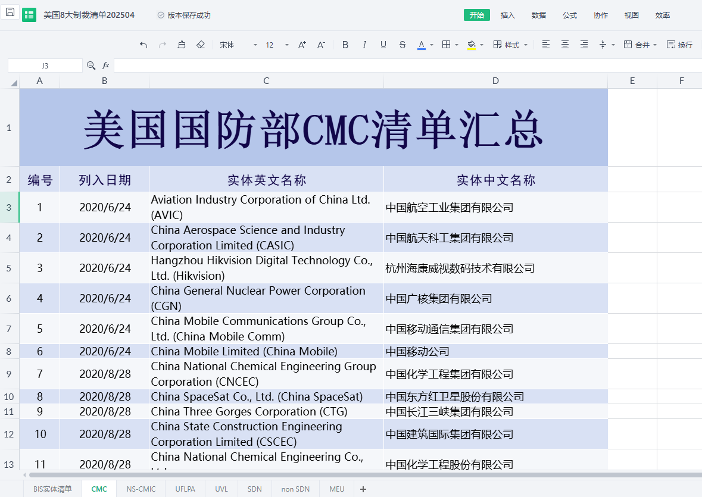Viewport: 702px width, 497px height.
Task: Click the undo arrow icon
Action: (x=143, y=45)
